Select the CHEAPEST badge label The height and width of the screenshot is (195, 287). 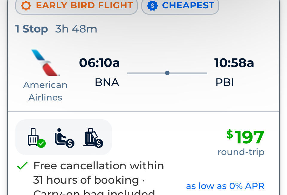tap(188, 5)
